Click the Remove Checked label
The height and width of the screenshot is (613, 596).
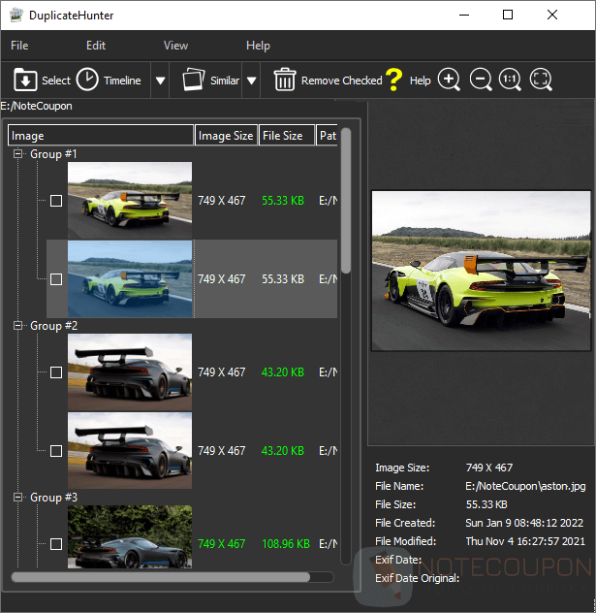[342, 81]
